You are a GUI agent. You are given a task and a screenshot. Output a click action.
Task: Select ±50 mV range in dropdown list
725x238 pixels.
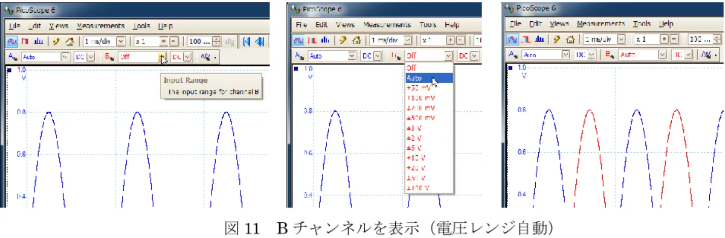click(x=429, y=88)
